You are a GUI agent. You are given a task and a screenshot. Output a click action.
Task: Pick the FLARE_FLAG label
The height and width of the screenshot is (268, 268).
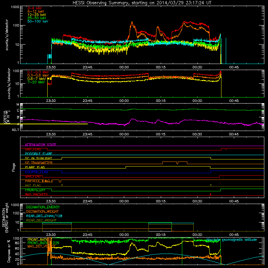point(35,167)
